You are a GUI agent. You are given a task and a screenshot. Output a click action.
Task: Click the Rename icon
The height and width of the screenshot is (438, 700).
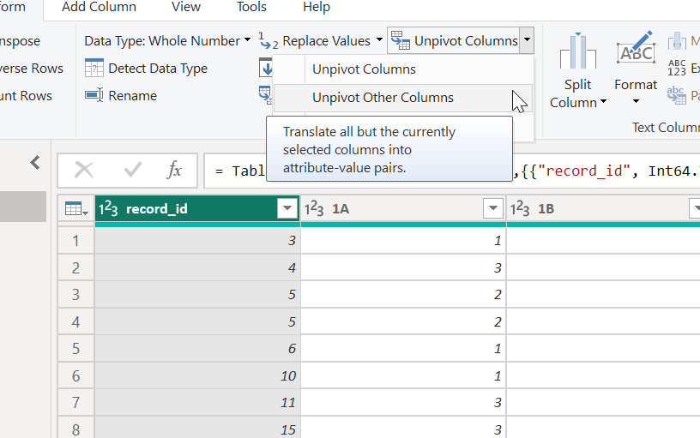pos(94,95)
